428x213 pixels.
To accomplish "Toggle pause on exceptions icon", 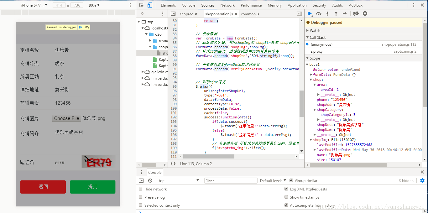I will coord(365,13).
